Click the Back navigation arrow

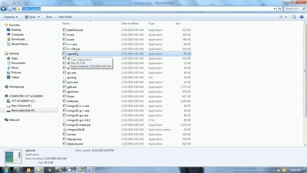(3, 9)
